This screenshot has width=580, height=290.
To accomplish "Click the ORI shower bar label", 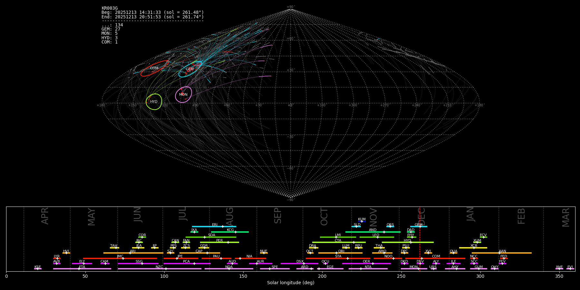I will click(x=341, y=251).
